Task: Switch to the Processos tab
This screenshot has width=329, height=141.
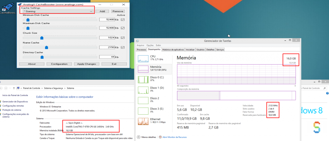Action: coord(141,50)
